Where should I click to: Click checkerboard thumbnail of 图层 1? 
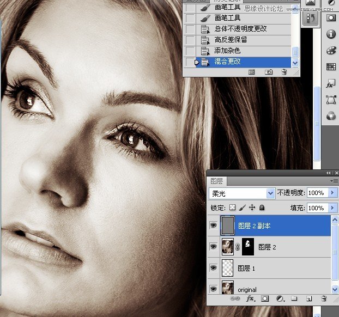point(228,268)
